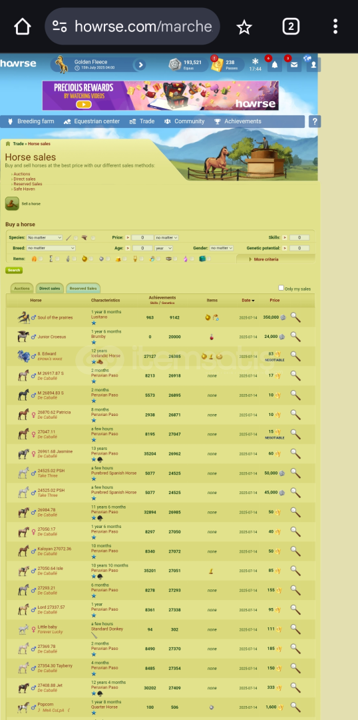Click the green Search button
This screenshot has height=720, width=358.
(14, 270)
